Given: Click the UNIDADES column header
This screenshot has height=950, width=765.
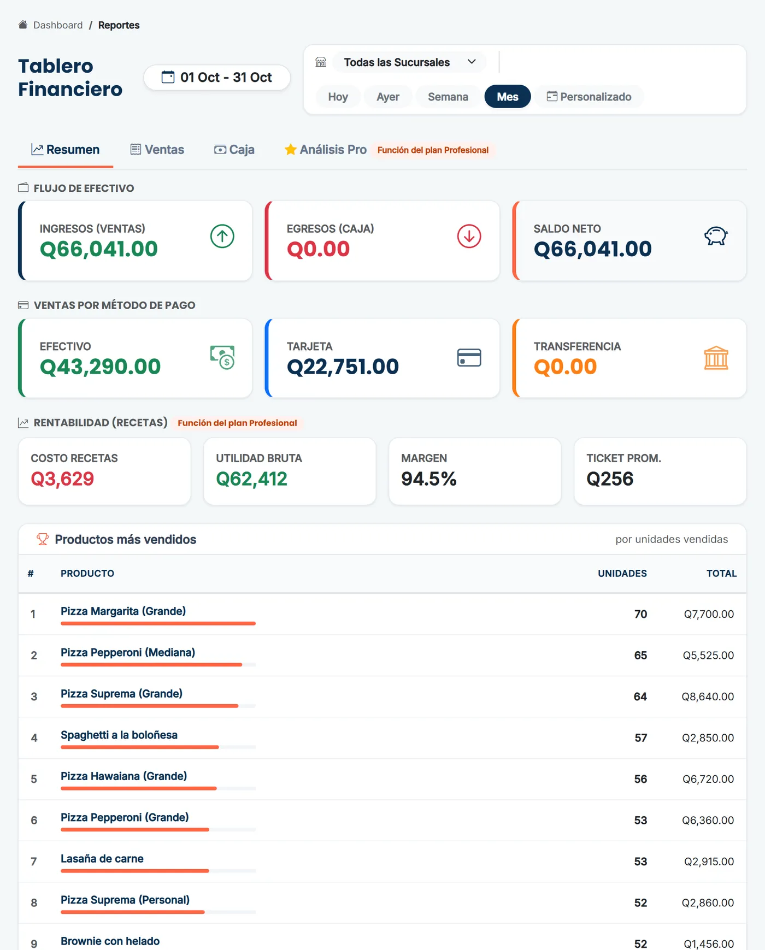Looking at the screenshot, I should pyautogui.click(x=622, y=574).
